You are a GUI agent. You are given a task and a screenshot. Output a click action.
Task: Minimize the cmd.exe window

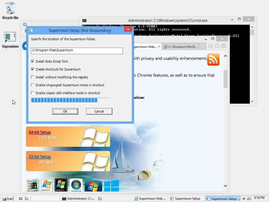[232, 19]
